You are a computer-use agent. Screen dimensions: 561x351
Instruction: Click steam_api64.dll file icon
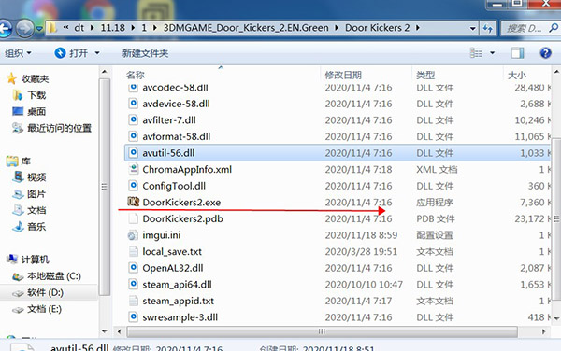point(133,284)
